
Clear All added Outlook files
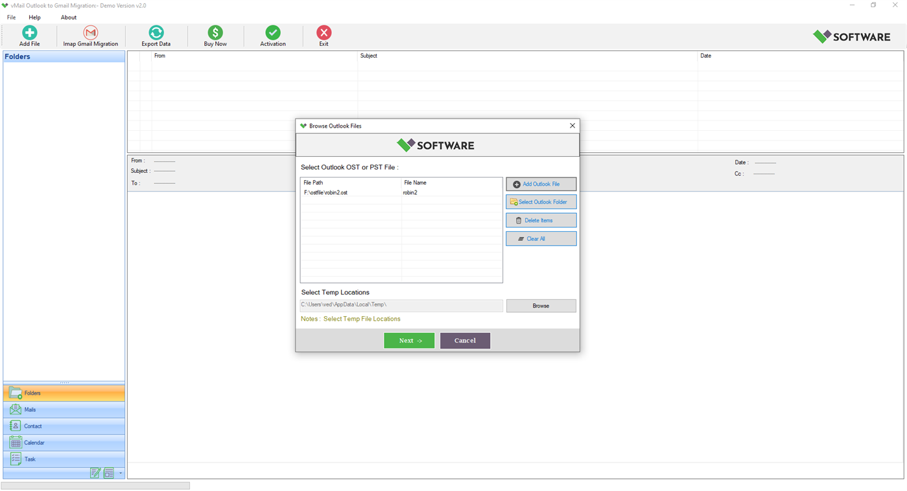[541, 238]
